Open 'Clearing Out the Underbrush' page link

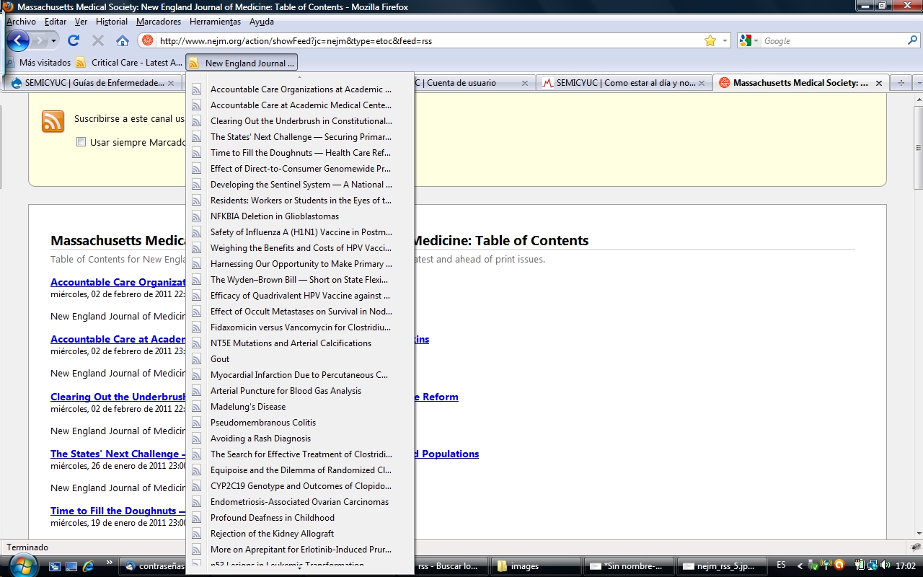click(118, 397)
